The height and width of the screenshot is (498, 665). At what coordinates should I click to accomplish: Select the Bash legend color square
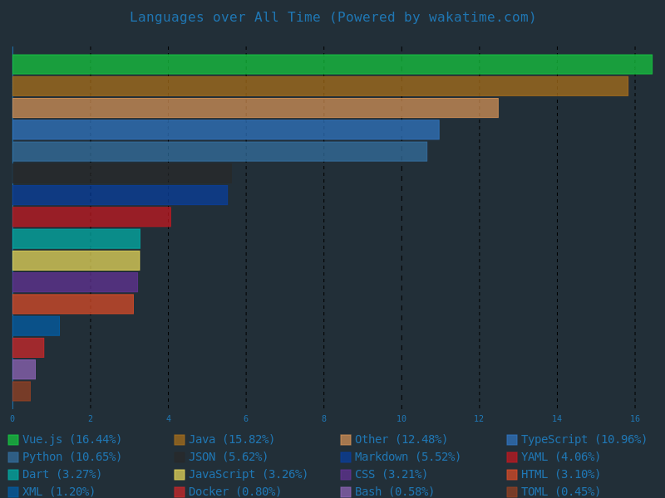[x=346, y=492]
